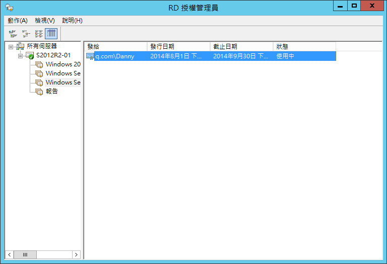This screenshot has height=264, width=387.
Task: Click the 2014年8月1日 issue date cell
Action: tap(176, 56)
